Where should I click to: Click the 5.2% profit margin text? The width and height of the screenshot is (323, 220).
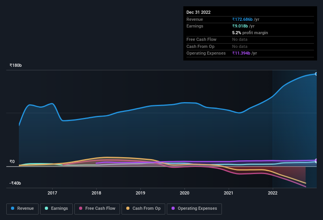250,33
